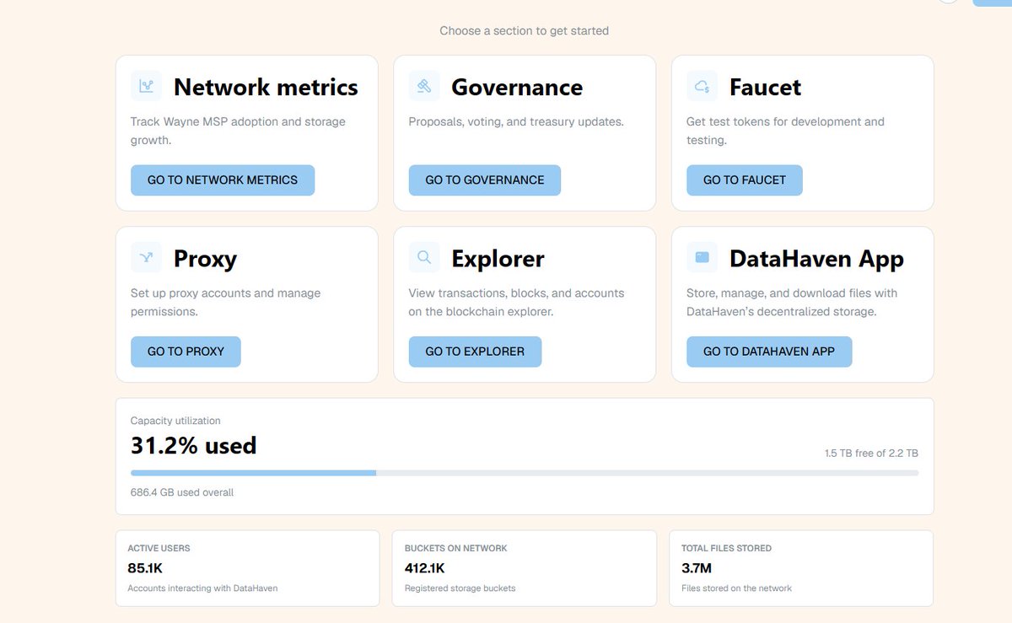Click the Network metrics heading
Screen dimensions: 1012x623
pyautogui.click(x=266, y=87)
